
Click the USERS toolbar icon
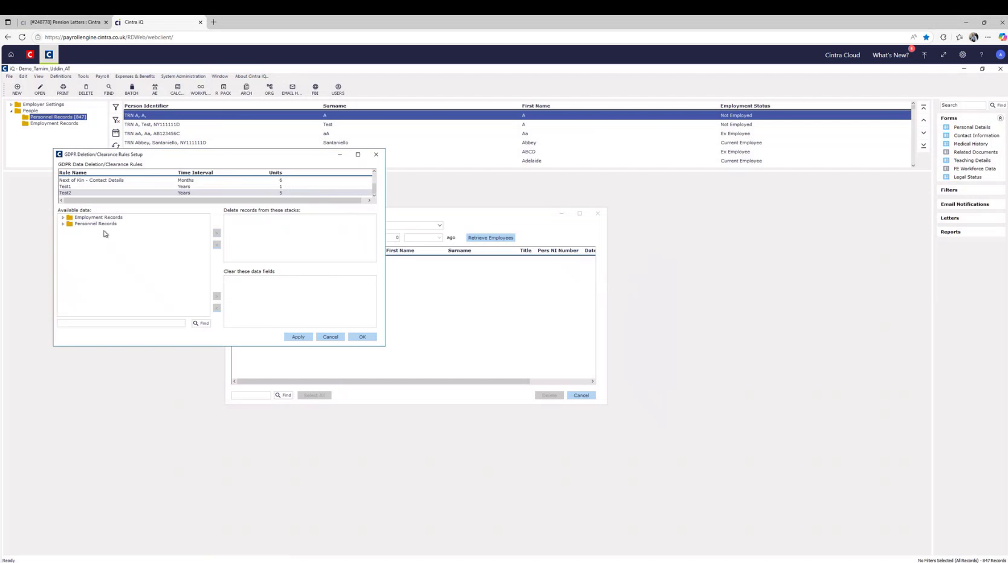[x=338, y=89]
